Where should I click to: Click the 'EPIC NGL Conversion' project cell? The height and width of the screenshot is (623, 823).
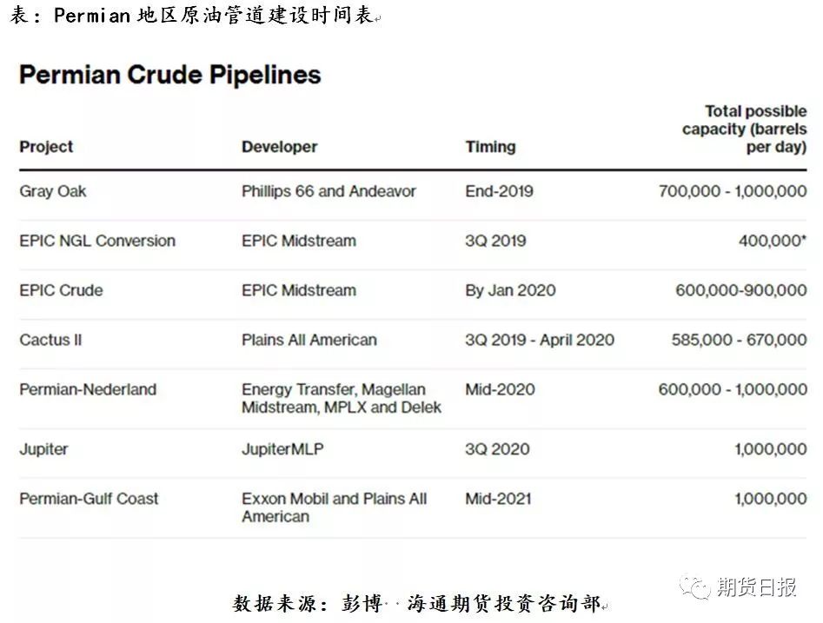tap(97, 241)
